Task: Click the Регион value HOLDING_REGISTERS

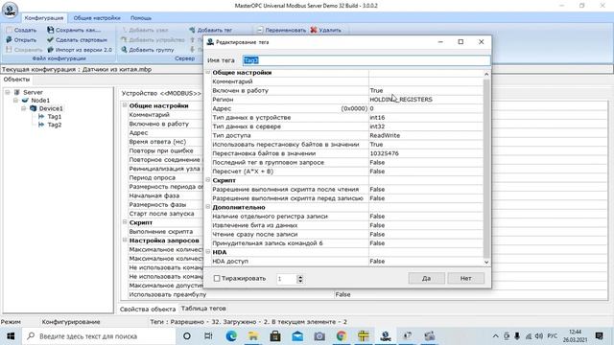Action: coord(425,100)
